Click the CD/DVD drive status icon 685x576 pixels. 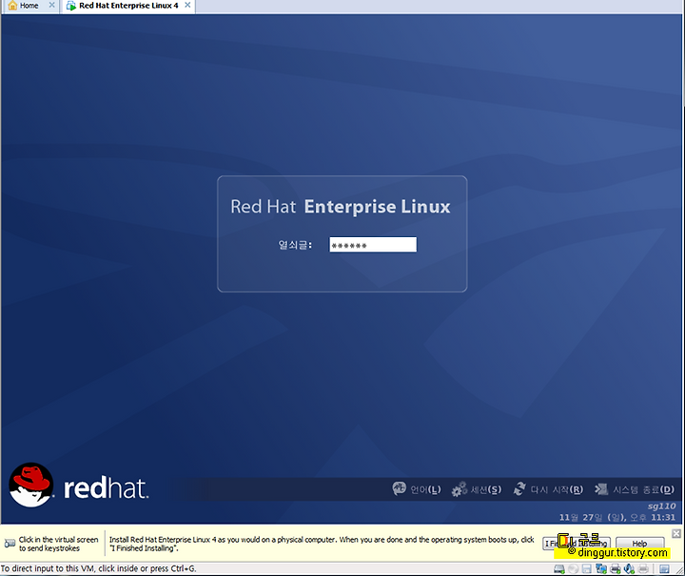click(x=573, y=569)
